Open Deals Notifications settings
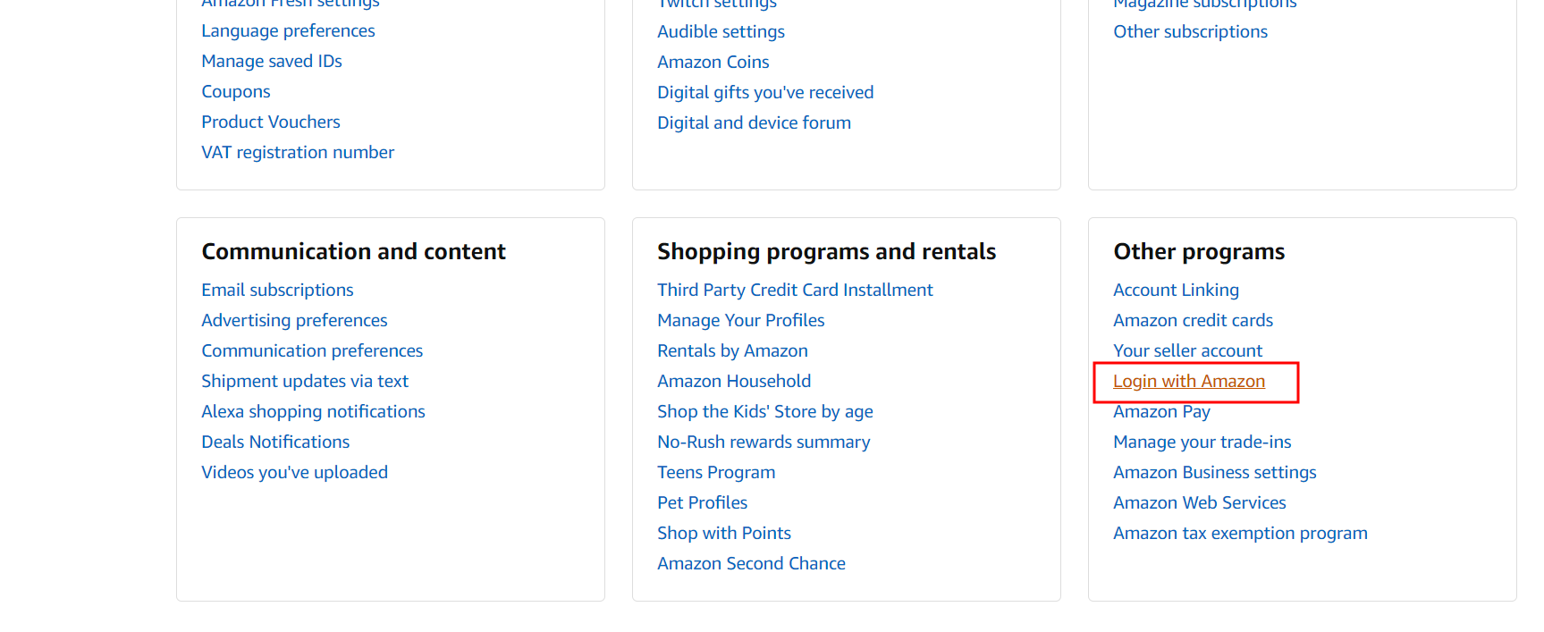This screenshot has height=632, width=1544. (x=275, y=442)
